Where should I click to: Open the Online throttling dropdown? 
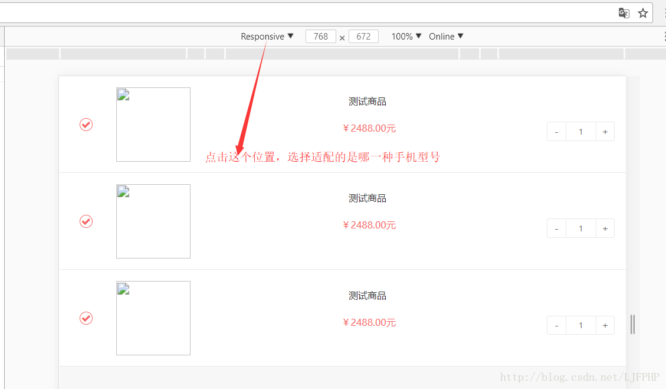coord(446,37)
